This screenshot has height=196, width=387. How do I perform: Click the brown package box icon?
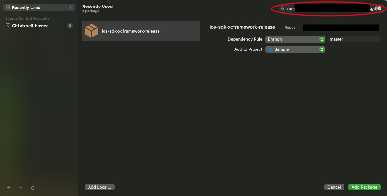point(91,31)
